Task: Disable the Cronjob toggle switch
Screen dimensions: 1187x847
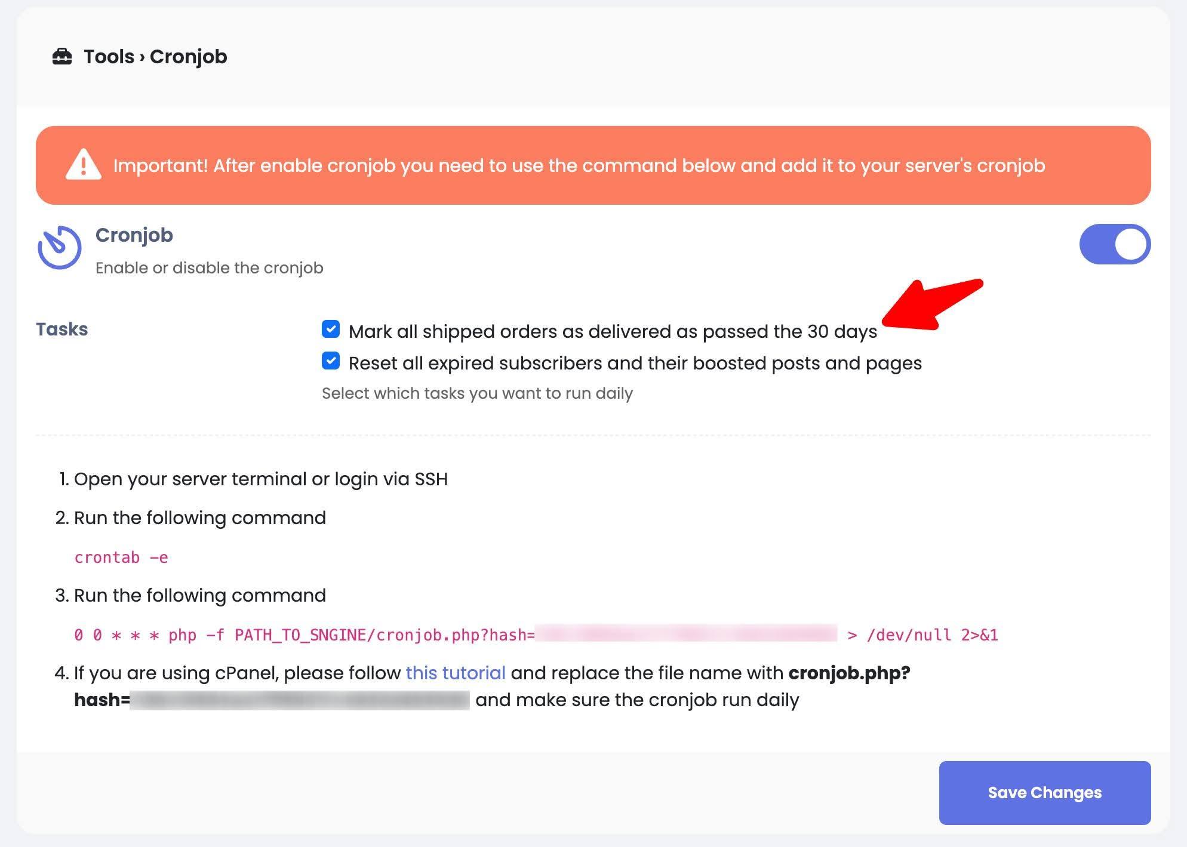Action: click(x=1114, y=244)
